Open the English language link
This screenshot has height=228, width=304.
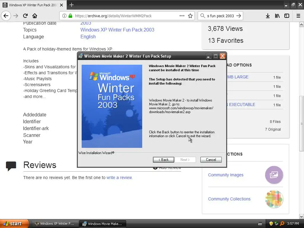88,37
